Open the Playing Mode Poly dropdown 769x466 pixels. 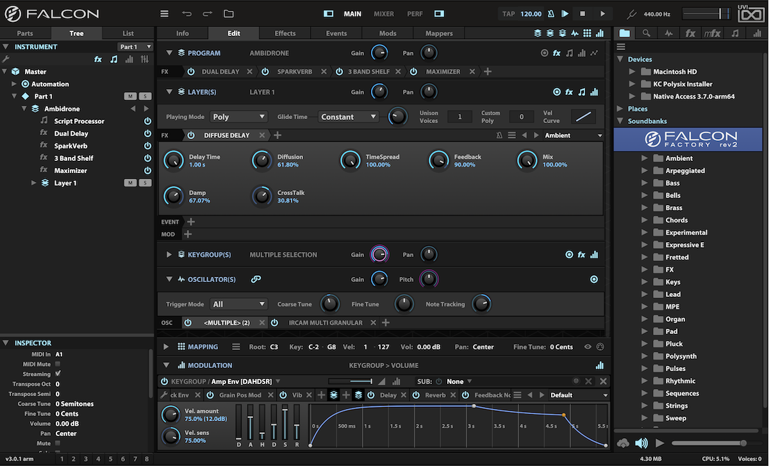click(238, 116)
